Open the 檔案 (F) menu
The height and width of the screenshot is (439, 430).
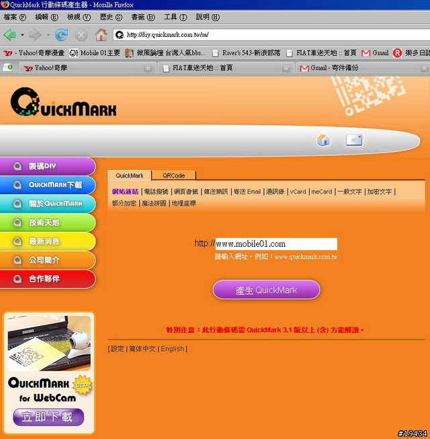[x=15, y=17]
